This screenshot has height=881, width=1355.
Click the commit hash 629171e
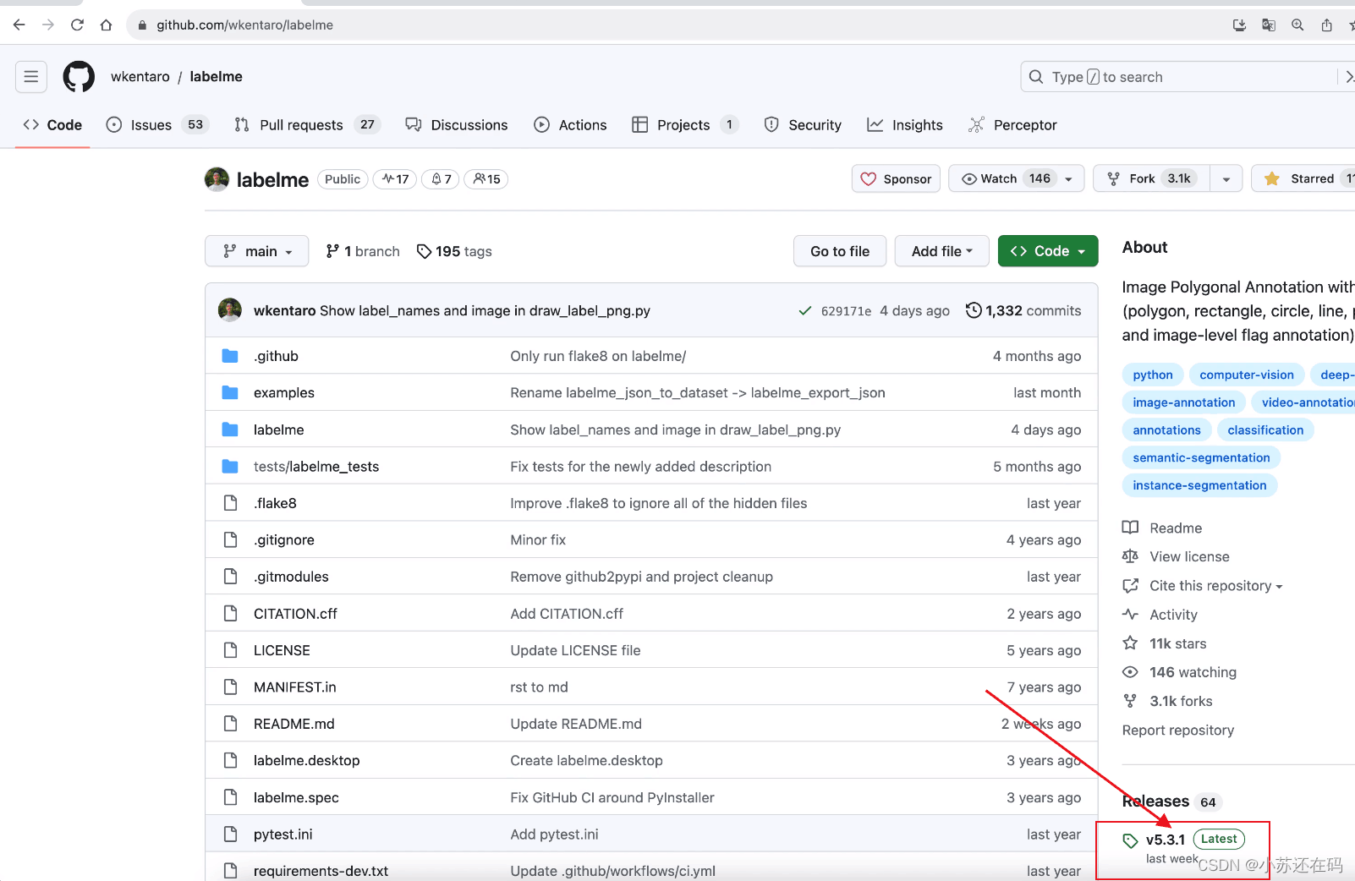(846, 311)
